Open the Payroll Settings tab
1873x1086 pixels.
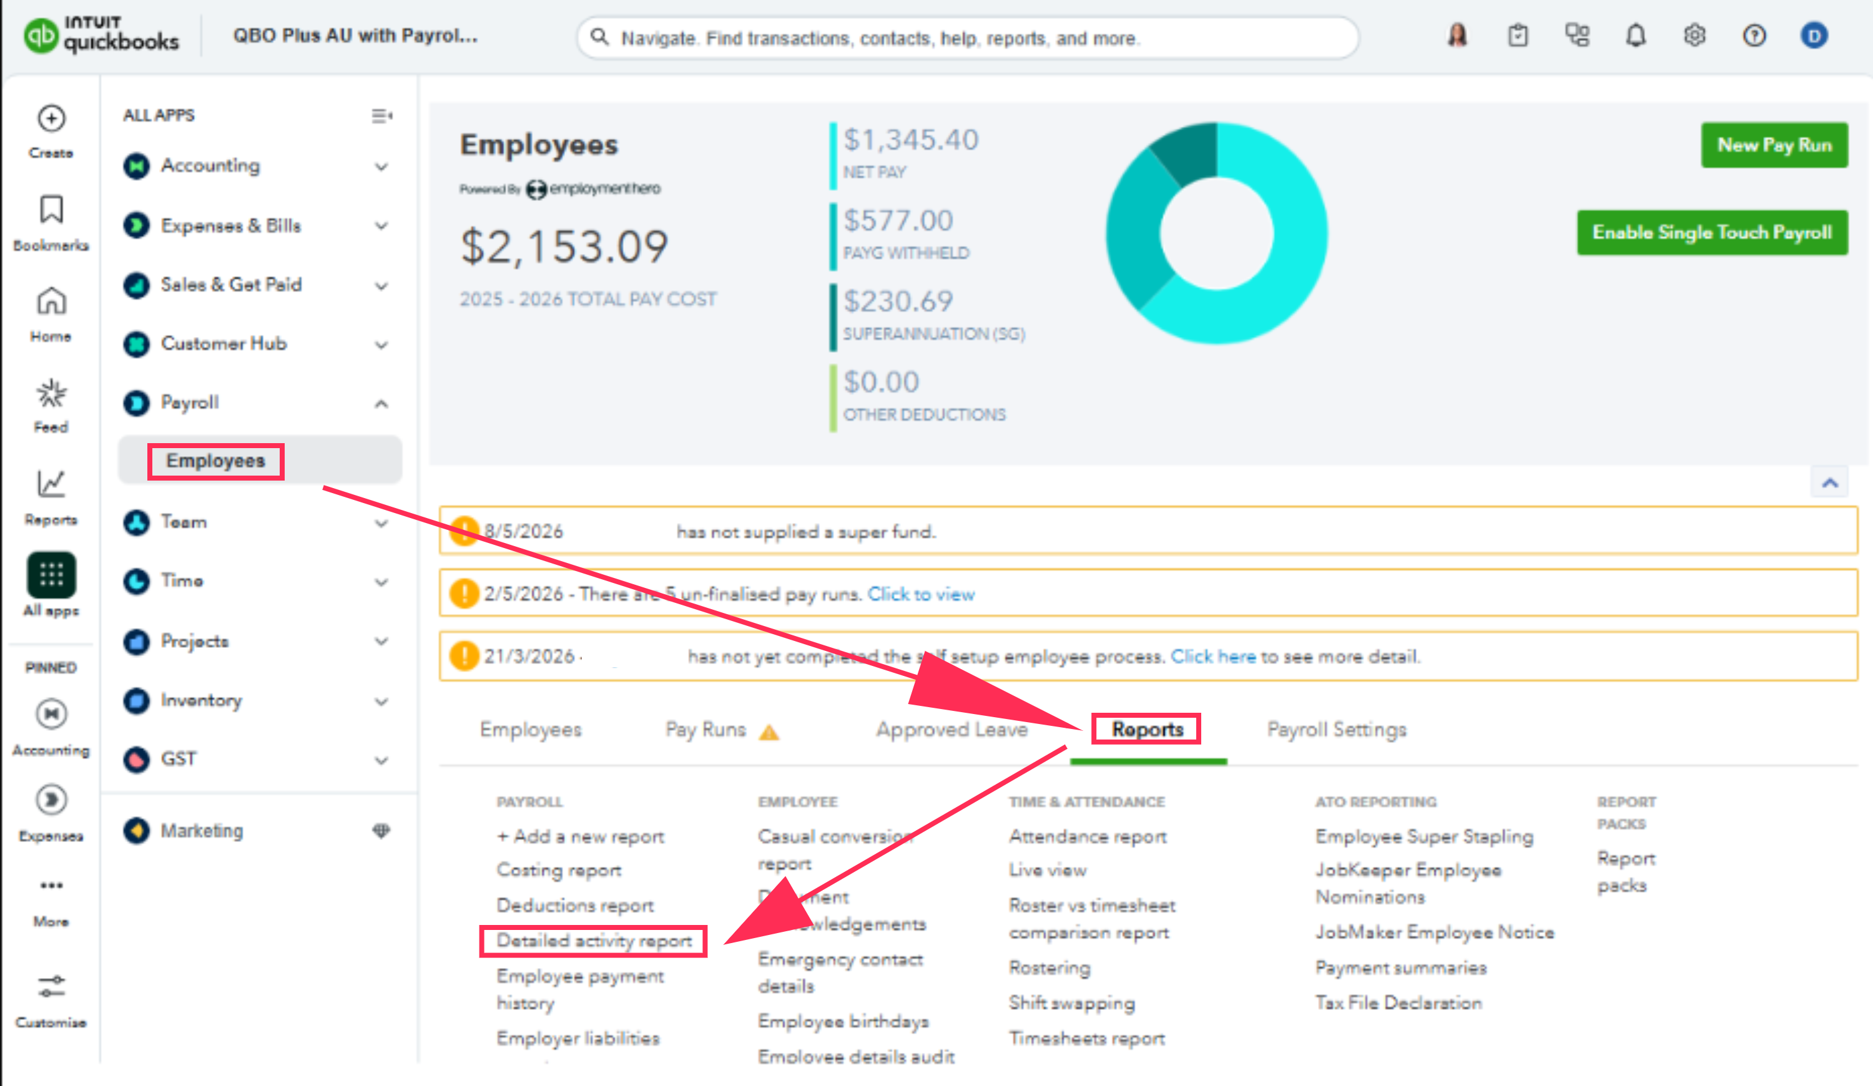1336,730
